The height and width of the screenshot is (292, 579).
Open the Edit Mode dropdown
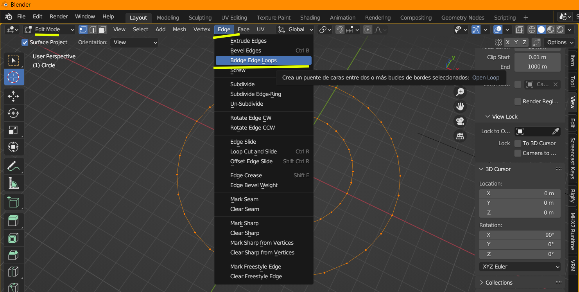(x=49, y=29)
